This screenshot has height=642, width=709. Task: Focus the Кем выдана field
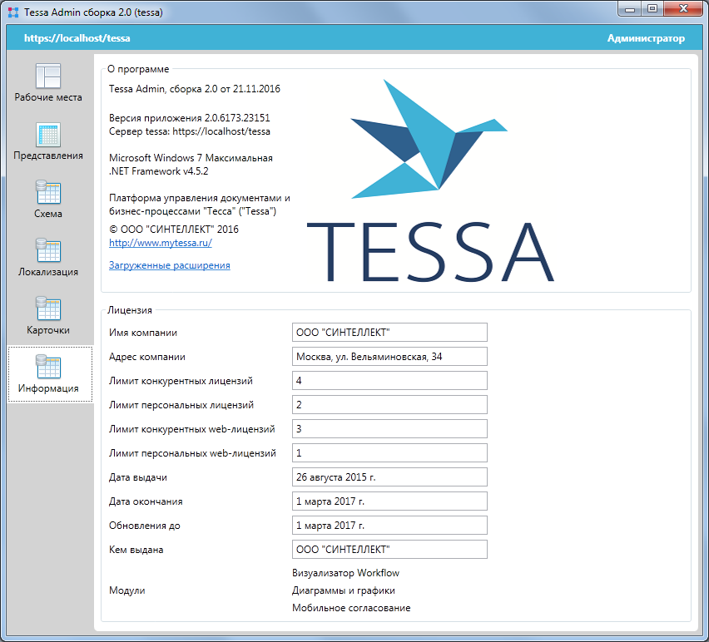pos(389,550)
